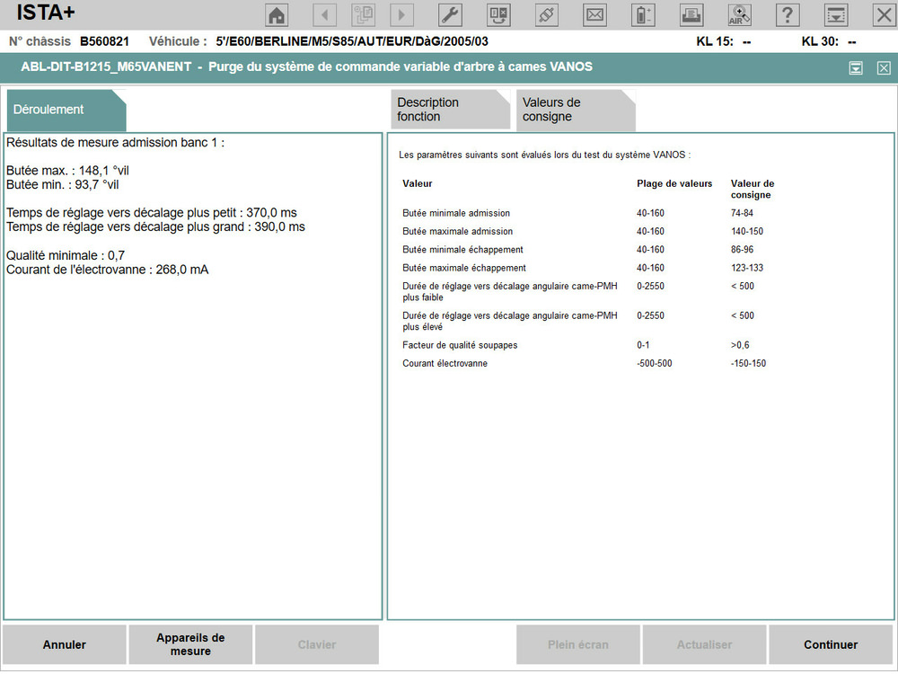
Task: Click the Actualiser button
Action: tap(704, 644)
